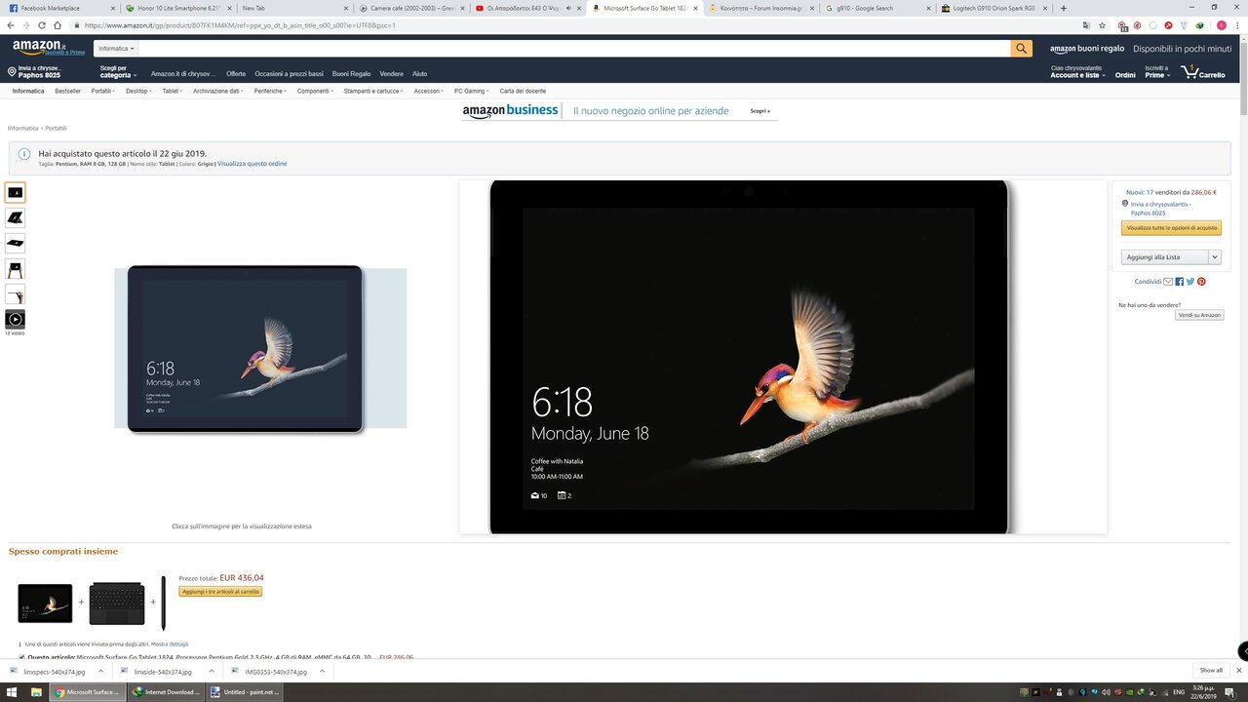The width and height of the screenshot is (1248, 702).
Task: Expand Scegli per categoria menu
Action: (119, 73)
